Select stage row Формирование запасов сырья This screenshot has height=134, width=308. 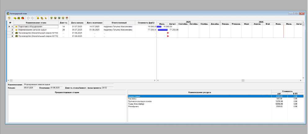tap(82, 30)
